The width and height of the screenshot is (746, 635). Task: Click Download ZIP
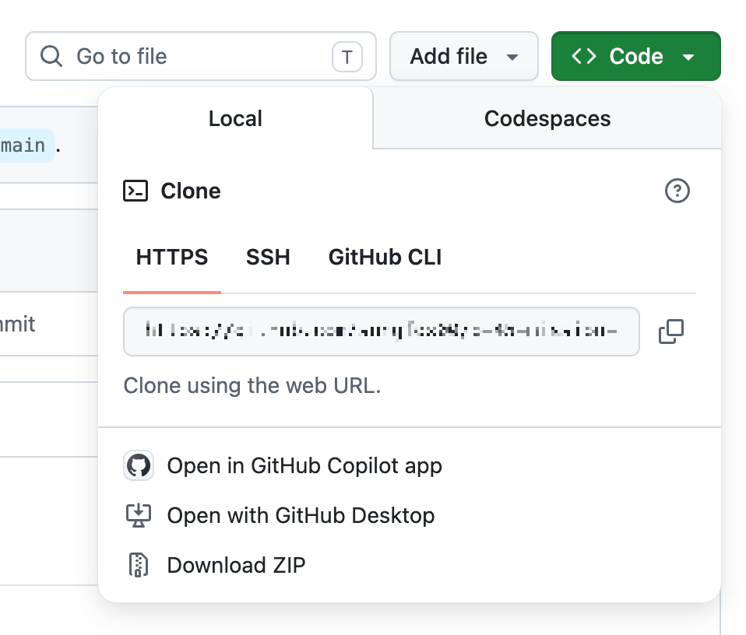click(236, 565)
